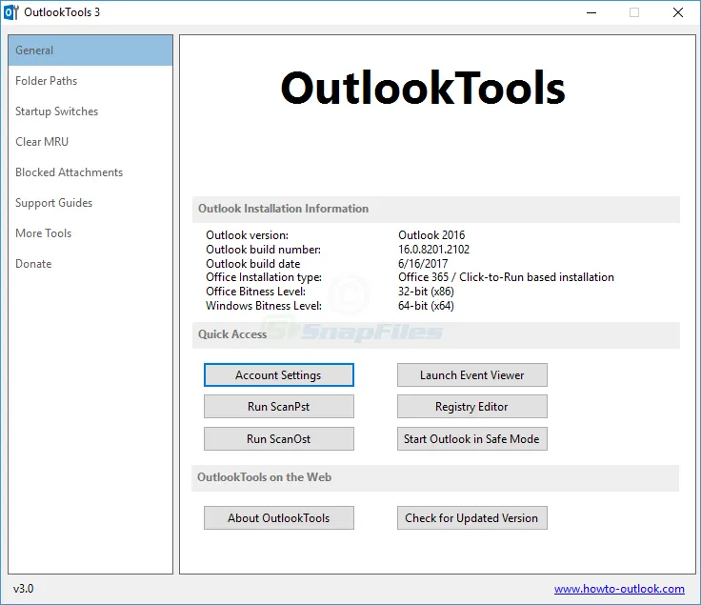Click the 64-bit (x64) value
701x605 pixels.
point(426,306)
